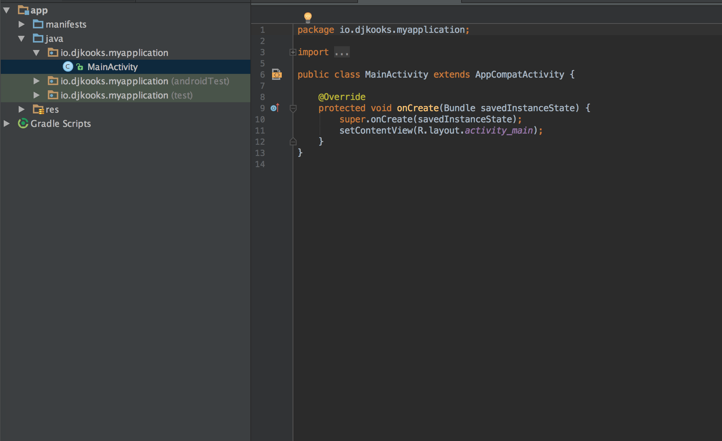Expand the res folder arrow
Image resolution: width=722 pixels, height=441 pixels.
click(x=21, y=110)
